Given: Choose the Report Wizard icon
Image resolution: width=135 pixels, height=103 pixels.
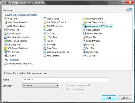Looking at the screenshot, I should (x=84, y=41).
